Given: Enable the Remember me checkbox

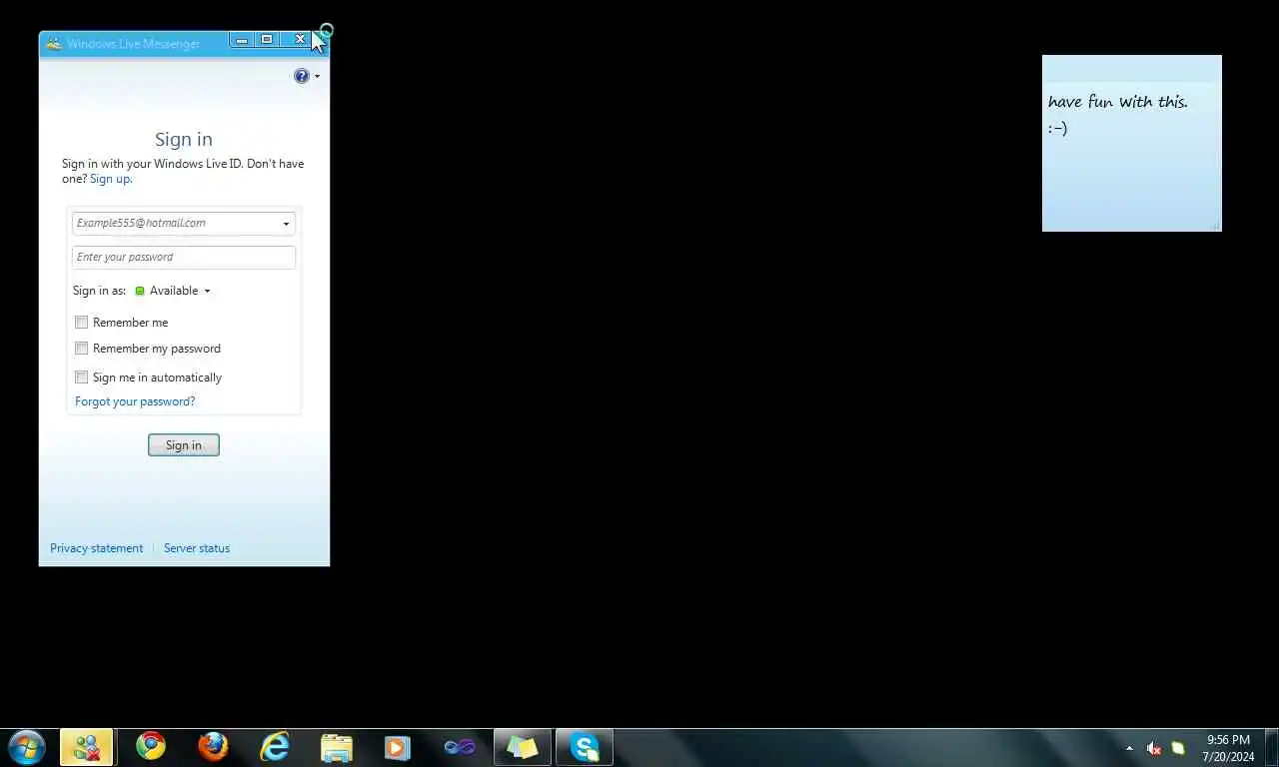Looking at the screenshot, I should point(82,323).
